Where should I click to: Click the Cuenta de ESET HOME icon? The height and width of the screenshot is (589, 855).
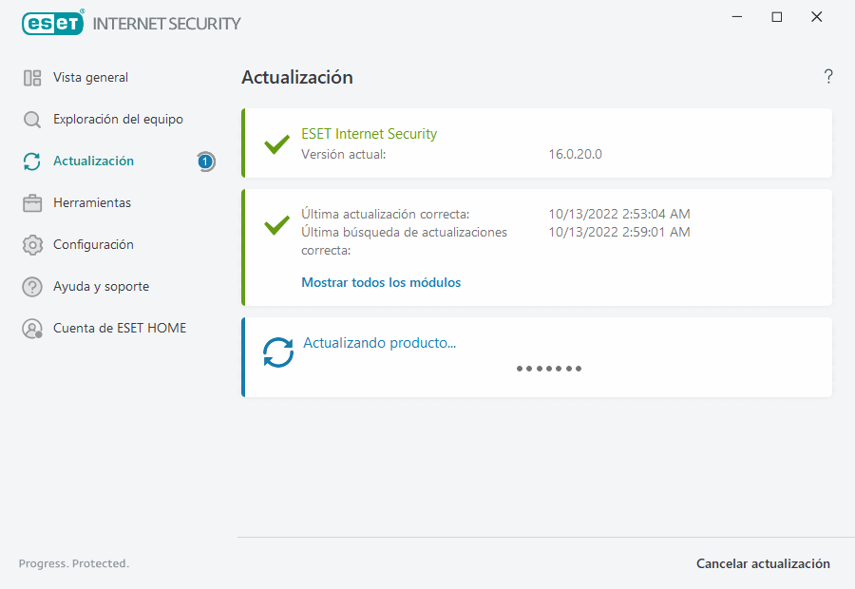pos(32,328)
